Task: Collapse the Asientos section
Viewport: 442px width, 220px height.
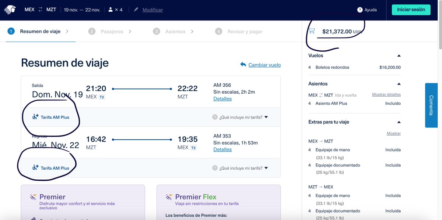Action: [x=399, y=84]
